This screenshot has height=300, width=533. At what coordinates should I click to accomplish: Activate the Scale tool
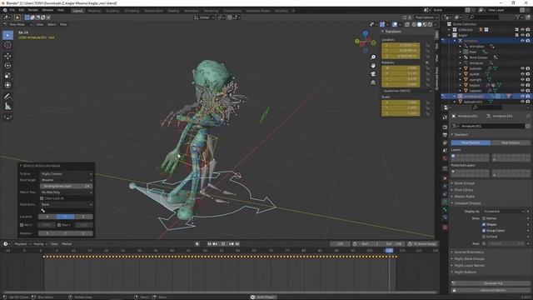(7, 76)
